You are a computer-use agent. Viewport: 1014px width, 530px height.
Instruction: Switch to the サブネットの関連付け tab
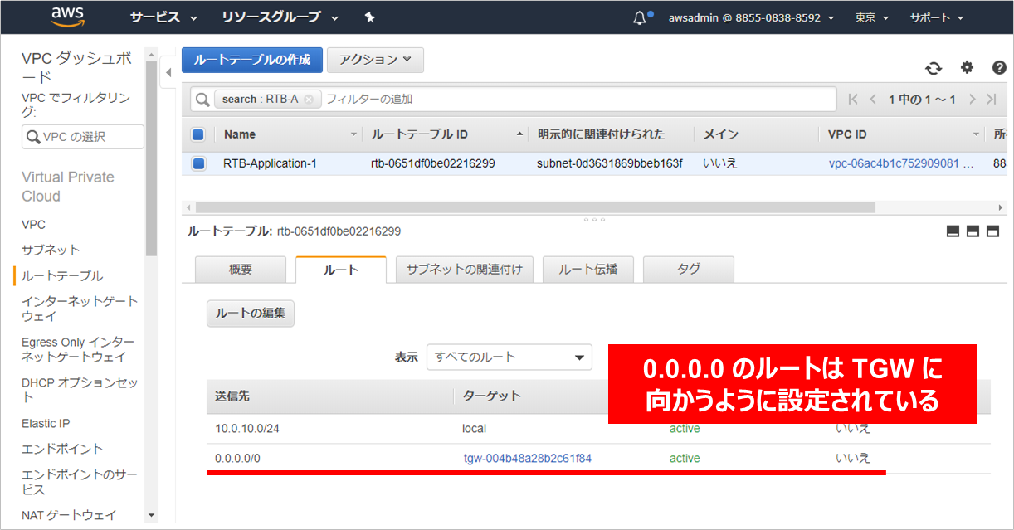pos(465,270)
